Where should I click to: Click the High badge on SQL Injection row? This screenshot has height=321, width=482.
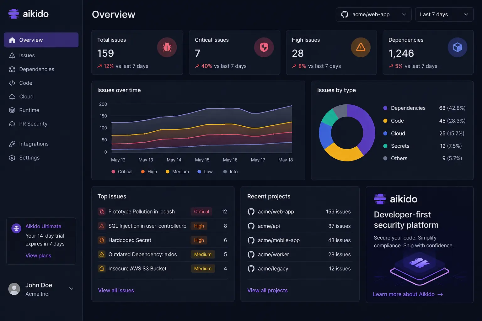point(199,226)
